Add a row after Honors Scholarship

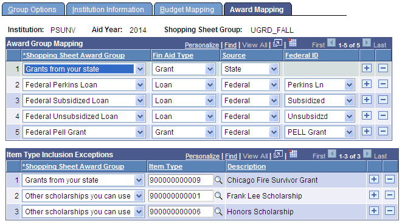[374, 211]
